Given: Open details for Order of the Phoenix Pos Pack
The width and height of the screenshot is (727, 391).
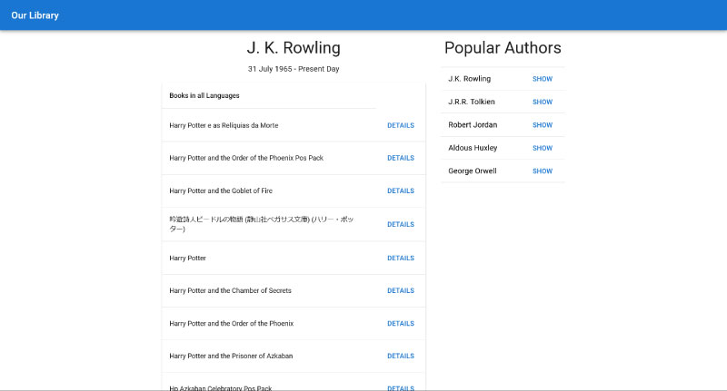Looking at the screenshot, I should [x=401, y=158].
